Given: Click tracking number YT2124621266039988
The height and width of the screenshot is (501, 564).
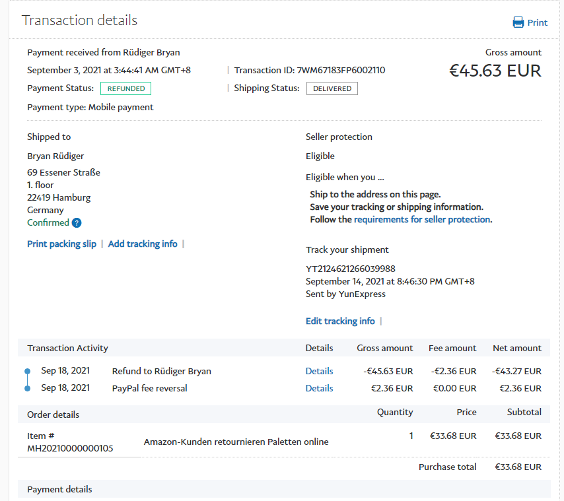Looking at the screenshot, I should pyautogui.click(x=350, y=269).
